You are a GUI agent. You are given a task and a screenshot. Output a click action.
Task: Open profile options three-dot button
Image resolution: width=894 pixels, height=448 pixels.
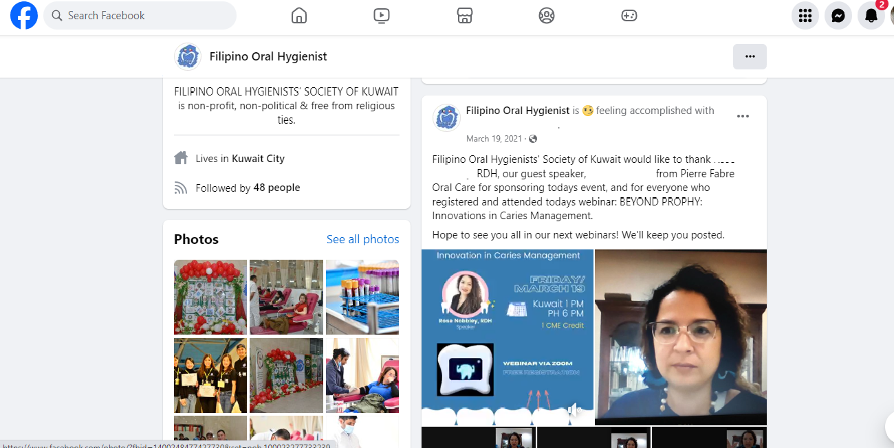point(750,56)
